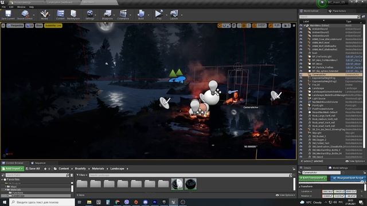Open Chrome from the Windows taskbar

coord(117,202)
